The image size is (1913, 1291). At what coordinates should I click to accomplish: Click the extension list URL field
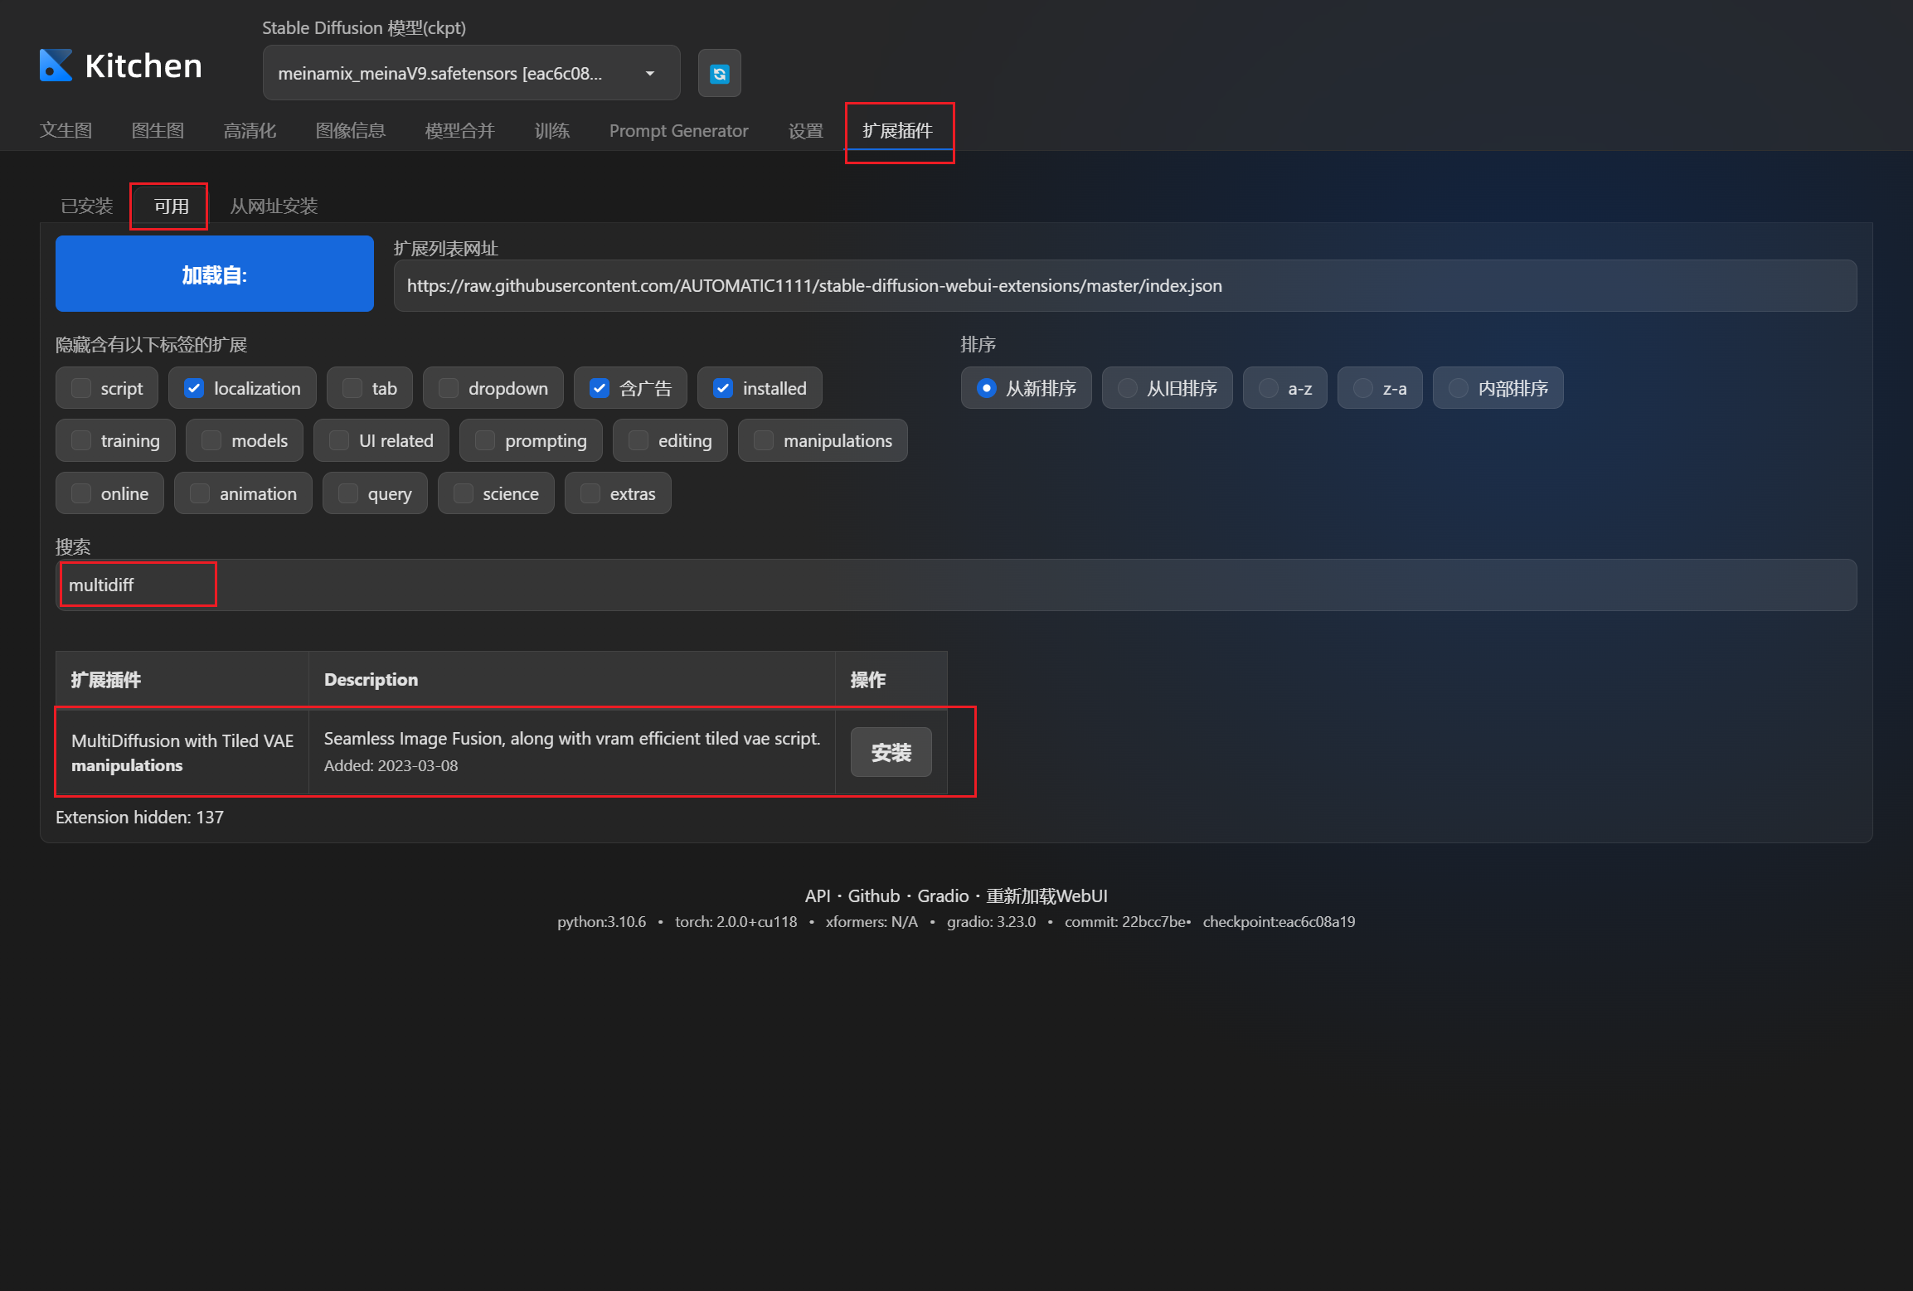(1124, 286)
